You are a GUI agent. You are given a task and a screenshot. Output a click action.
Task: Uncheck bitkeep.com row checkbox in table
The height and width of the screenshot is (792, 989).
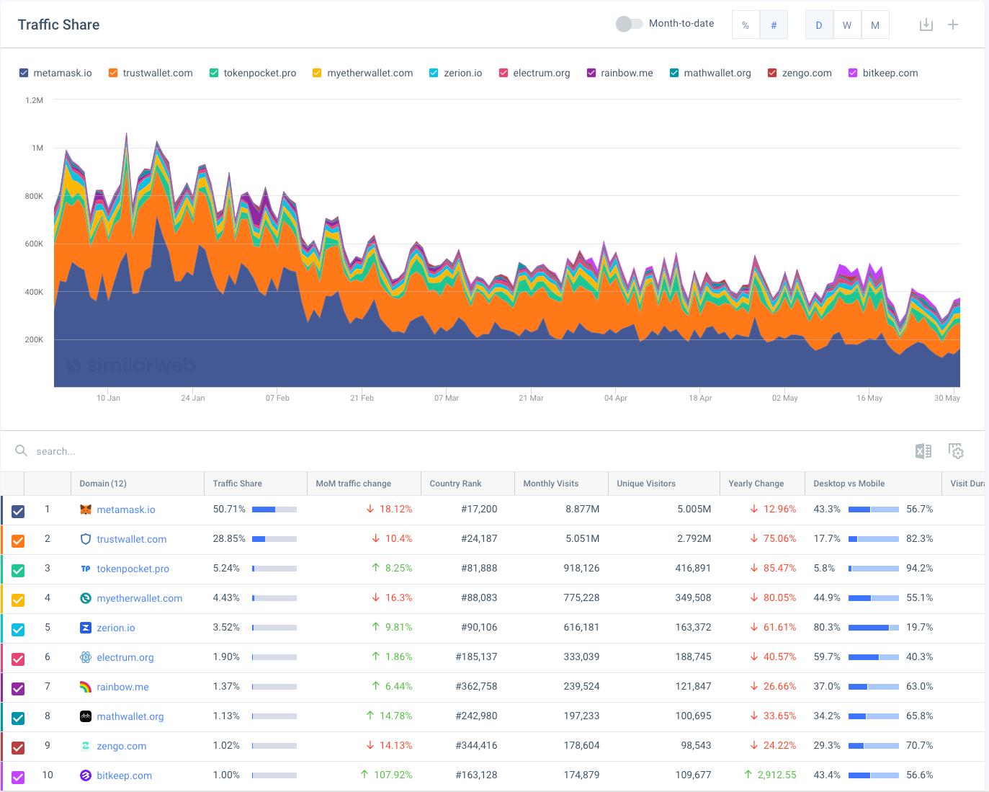(18, 777)
